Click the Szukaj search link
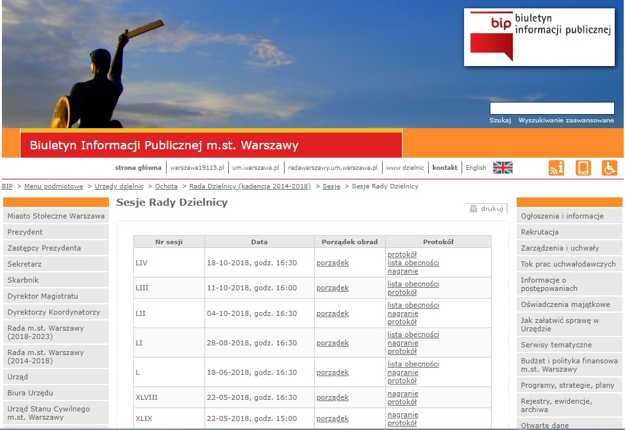The width and height of the screenshot is (625, 430). (x=500, y=120)
